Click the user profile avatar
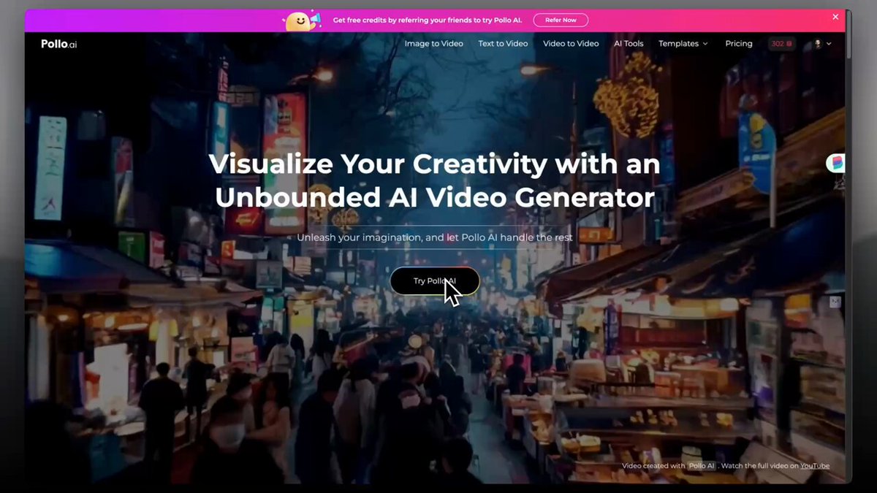The width and height of the screenshot is (877, 493). pyautogui.click(x=818, y=44)
